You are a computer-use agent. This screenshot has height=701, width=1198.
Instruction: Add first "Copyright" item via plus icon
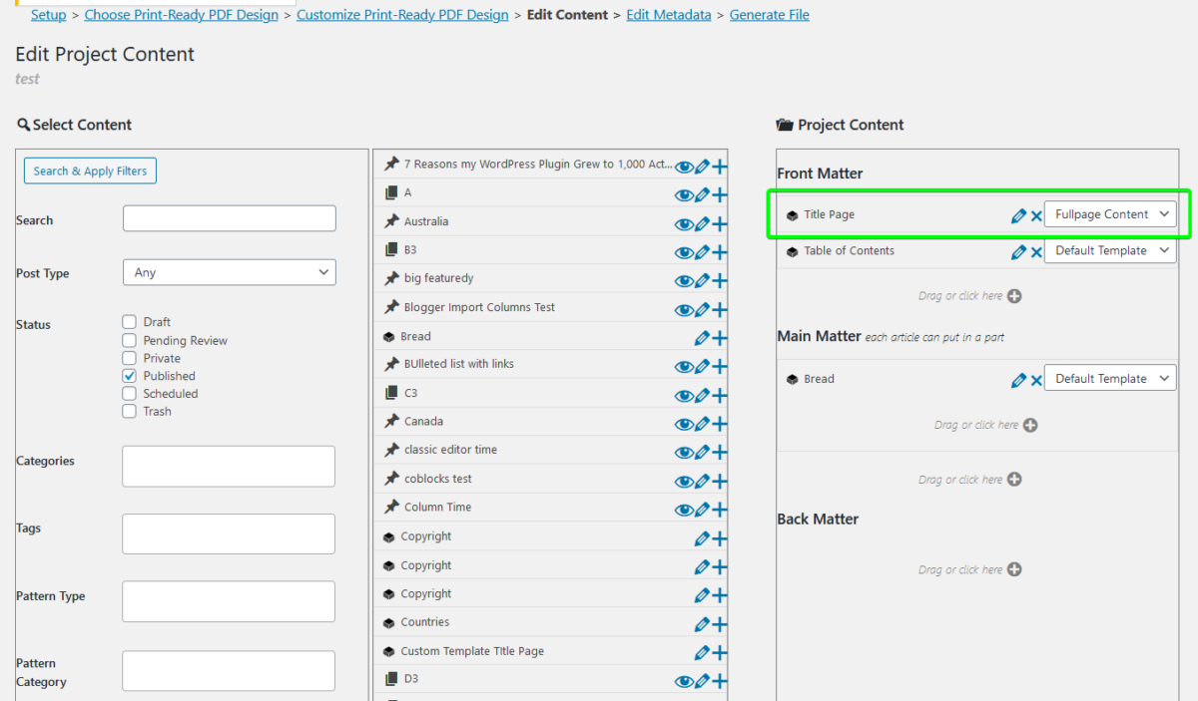point(720,538)
